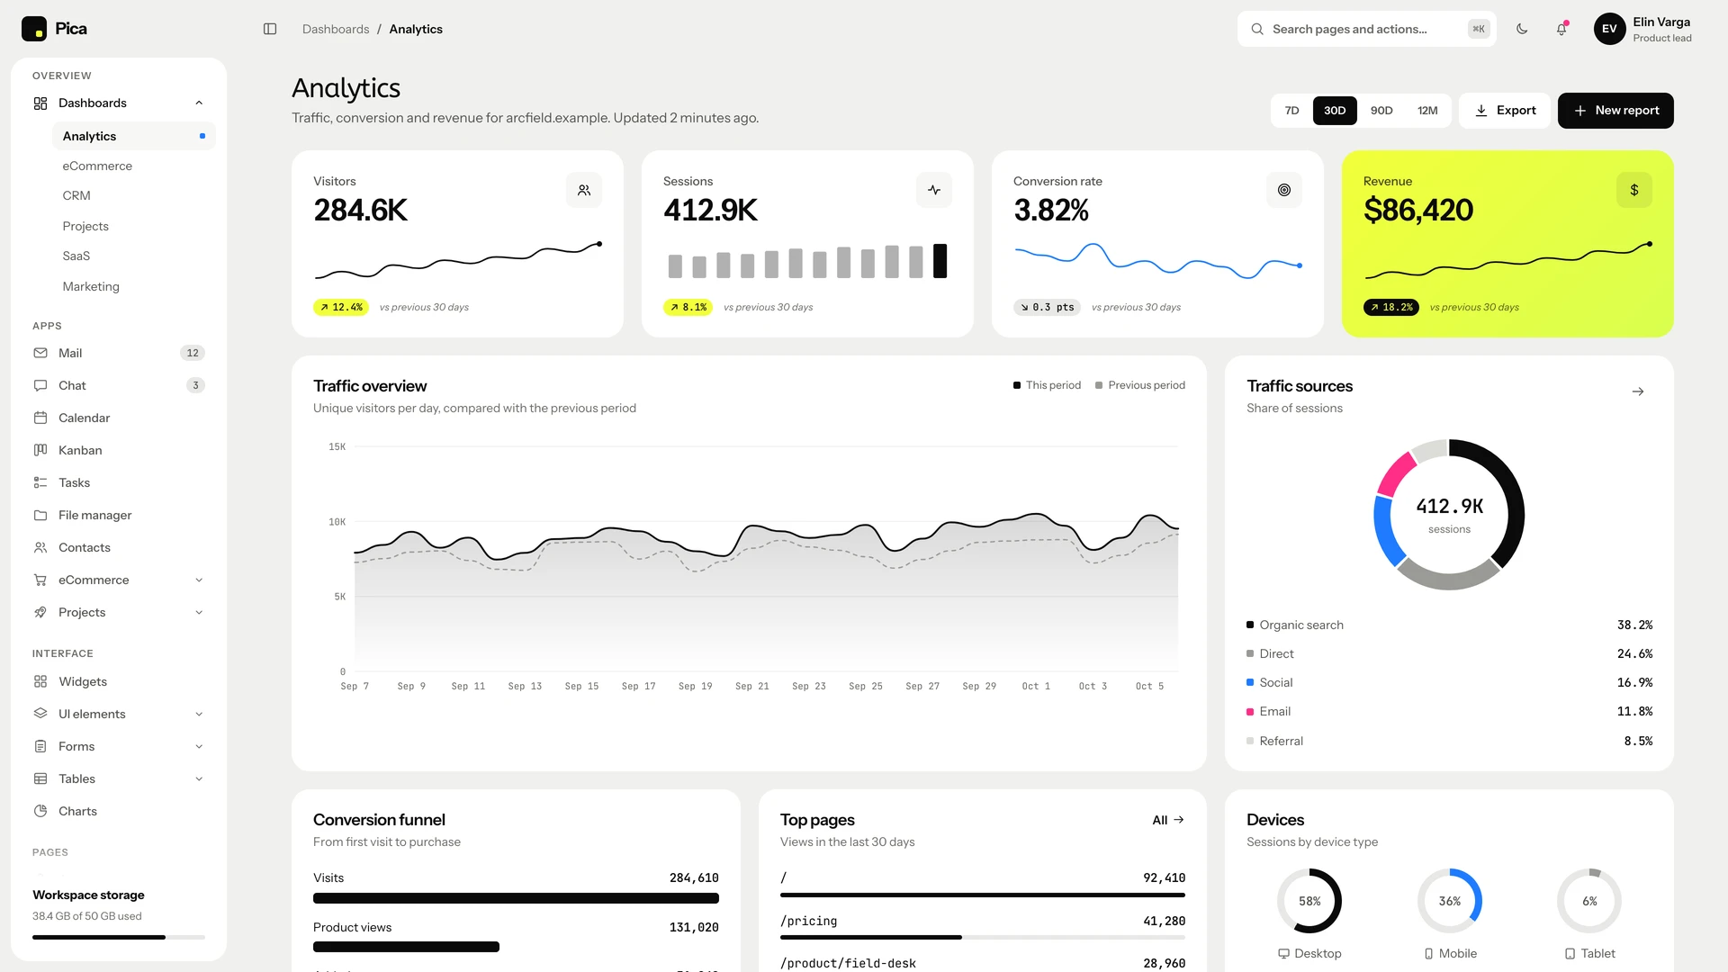Click the Desktop device icon label
Viewport: 1728px width, 972px height.
coord(1309,953)
